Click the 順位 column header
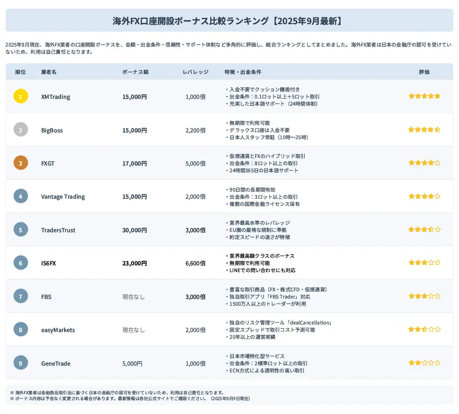459x414 pixels. 21,72
